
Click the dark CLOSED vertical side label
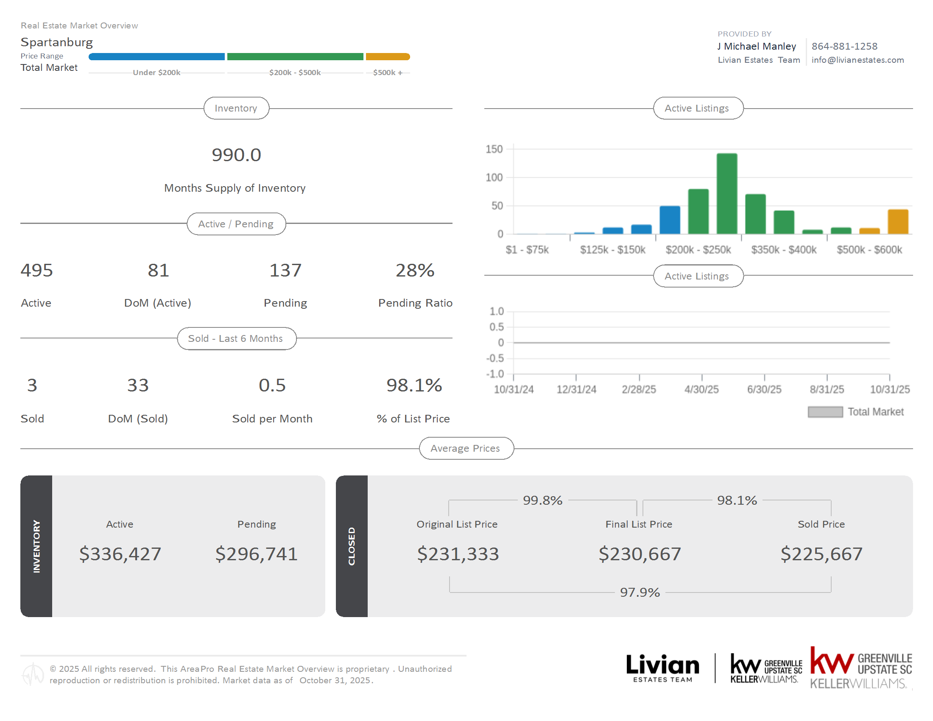click(x=352, y=546)
